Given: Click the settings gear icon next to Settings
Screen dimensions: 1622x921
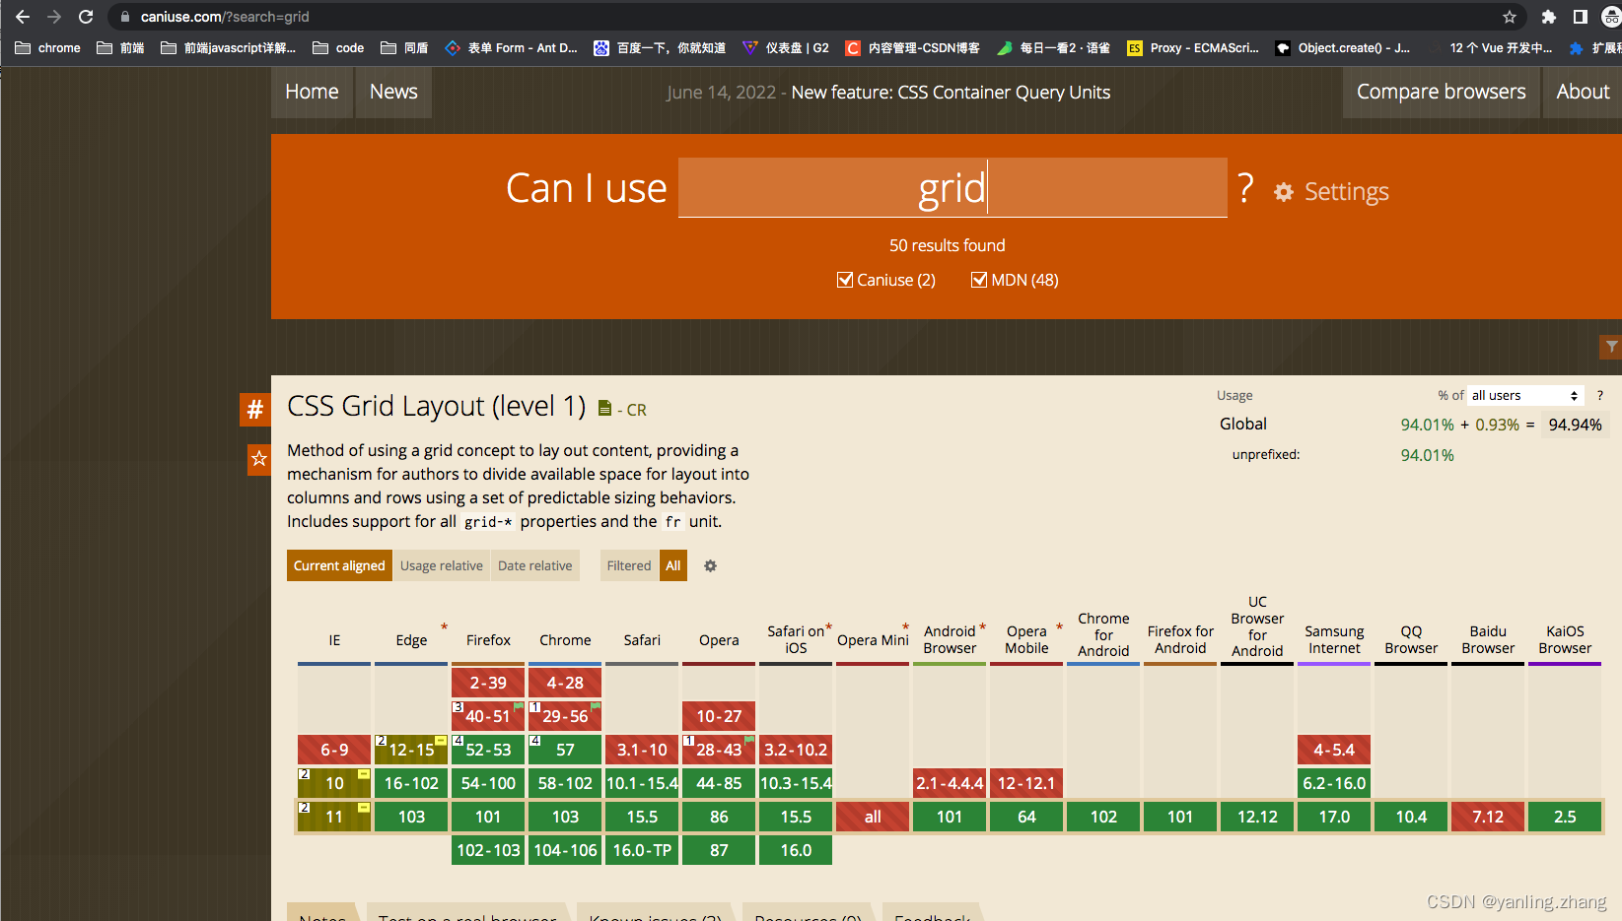Looking at the screenshot, I should tap(1284, 192).
